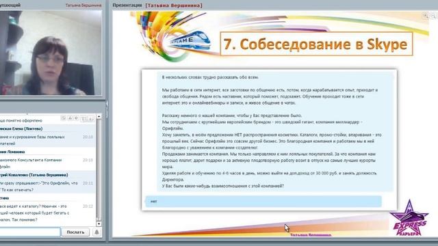
Task: Click the speaker's webcam video
Action: [x=51, y=53]
